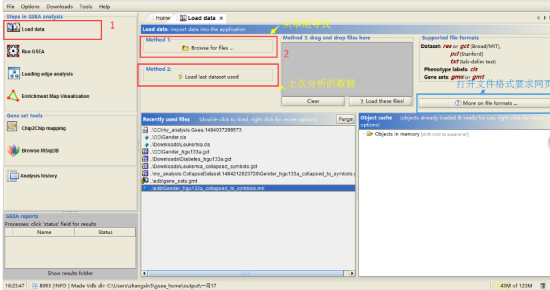The image size is (550, 290).
Task: Click the icon next to Leukemia.cls
Action: click(146, 145)
